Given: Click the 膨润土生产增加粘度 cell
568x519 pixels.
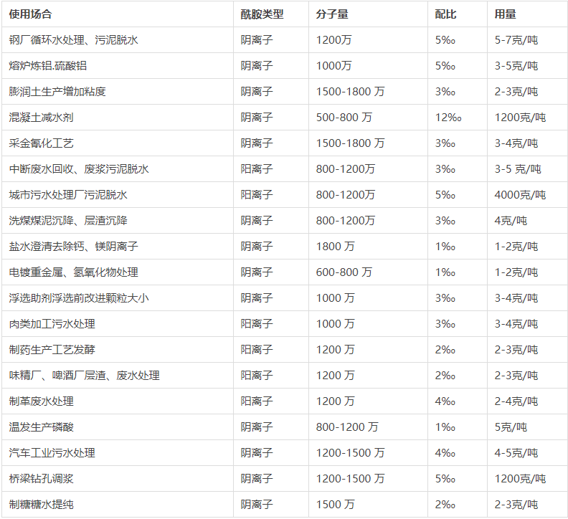Looking at the screenshot, I should 57,92.
